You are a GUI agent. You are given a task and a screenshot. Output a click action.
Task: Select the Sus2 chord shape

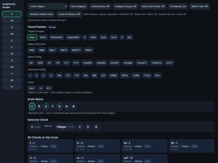click(103, 37)
